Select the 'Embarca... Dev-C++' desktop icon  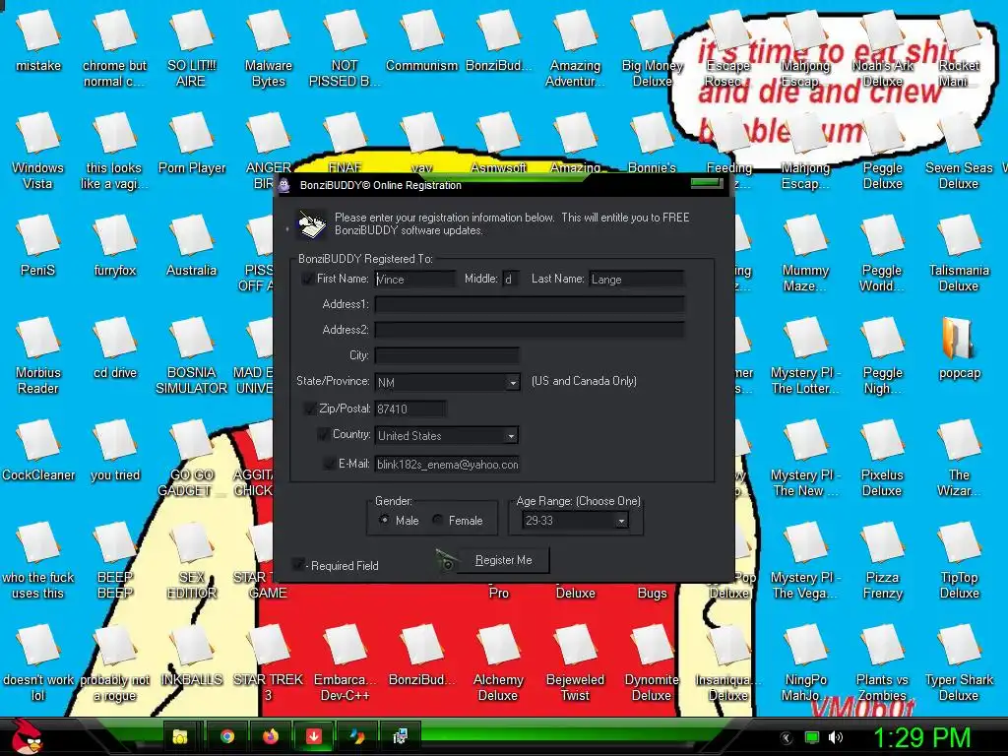[345, 662]
